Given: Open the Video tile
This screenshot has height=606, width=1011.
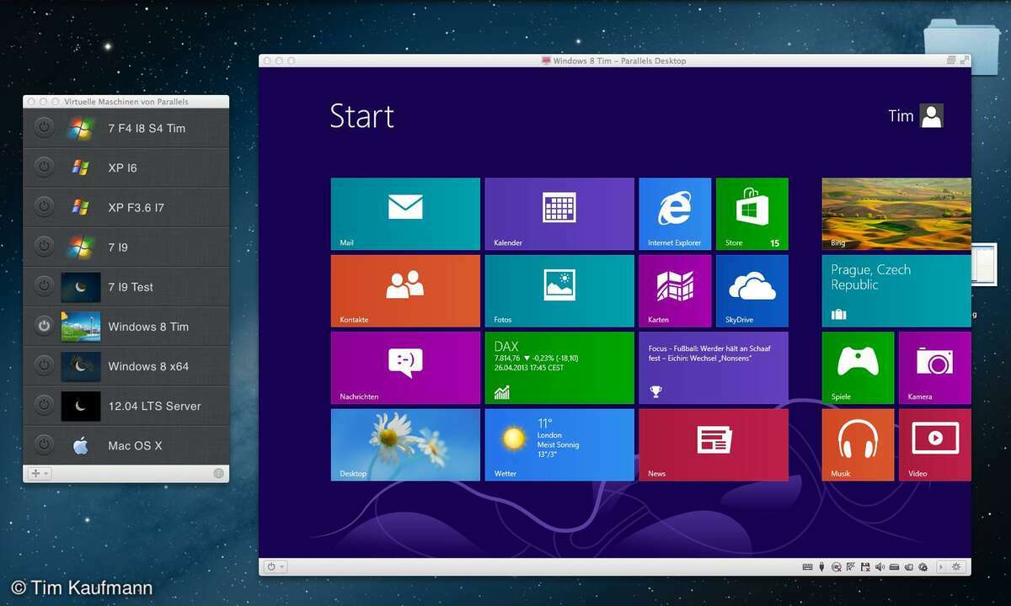Looking at the screenshot, I should (934, 444).
